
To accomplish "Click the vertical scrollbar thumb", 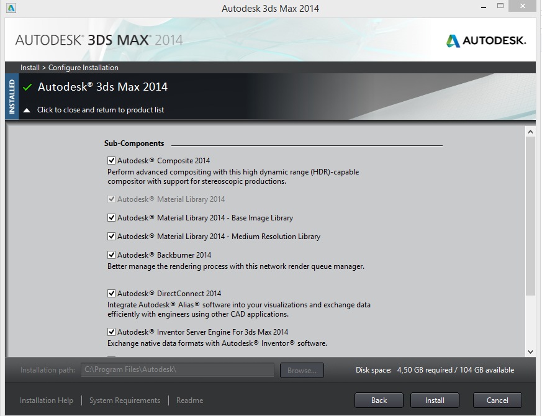I will (530, 216).
